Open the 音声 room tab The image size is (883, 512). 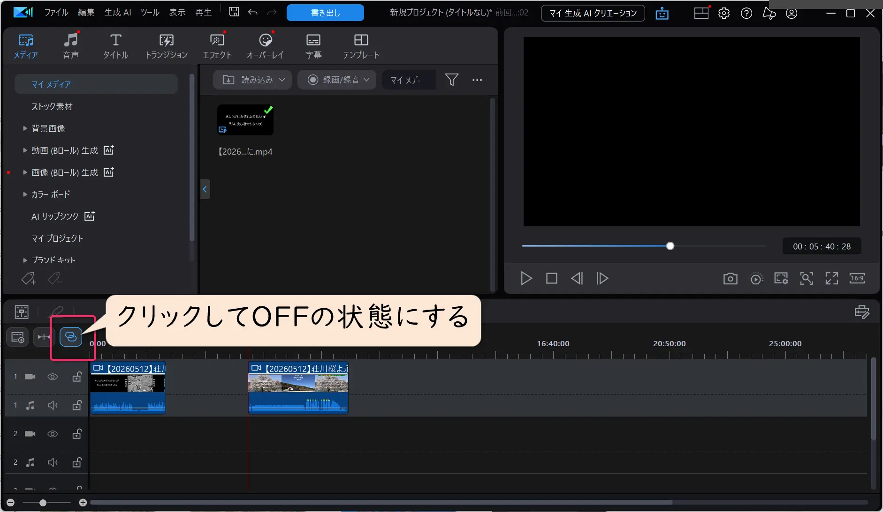coord(71,46)
